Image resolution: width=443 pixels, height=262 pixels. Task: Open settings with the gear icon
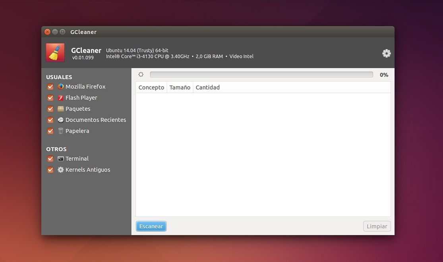click(x=386, y=54)
